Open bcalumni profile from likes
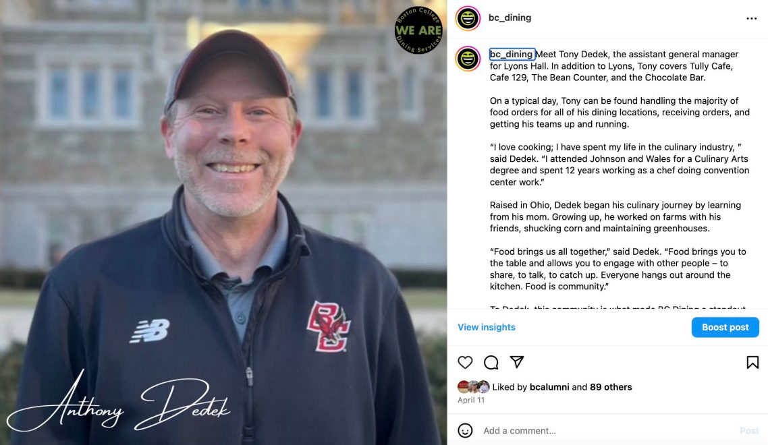 pyautogui.click(x=549, y=387)
